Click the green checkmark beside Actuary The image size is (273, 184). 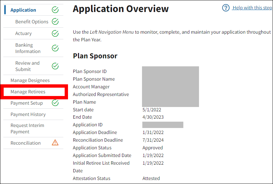[x=55, y=33]
